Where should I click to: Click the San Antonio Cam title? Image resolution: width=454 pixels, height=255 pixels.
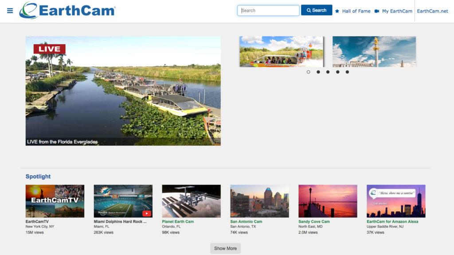(246, 221)
